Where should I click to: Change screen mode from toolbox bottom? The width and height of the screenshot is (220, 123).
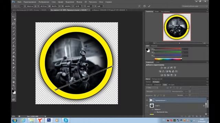pos(14,99)
